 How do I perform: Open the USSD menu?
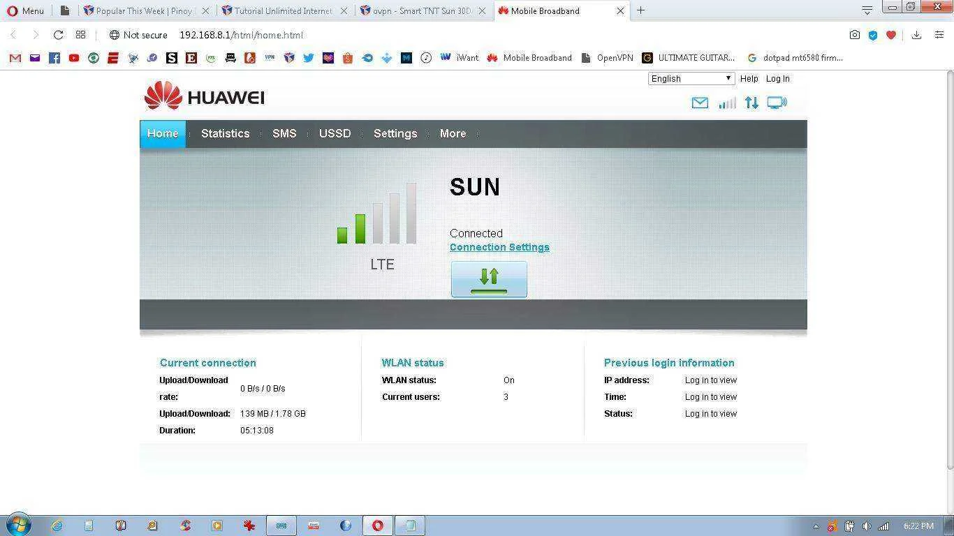click(x=335, y=134)
